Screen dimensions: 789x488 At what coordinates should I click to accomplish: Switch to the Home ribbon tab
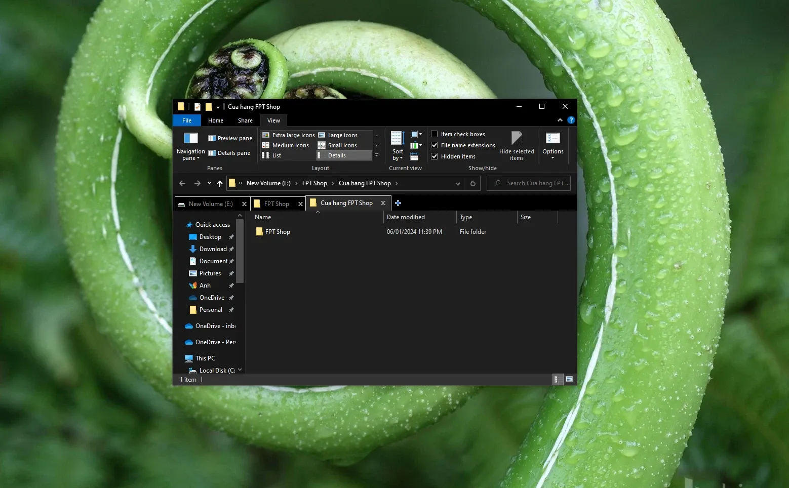(216, 120)
